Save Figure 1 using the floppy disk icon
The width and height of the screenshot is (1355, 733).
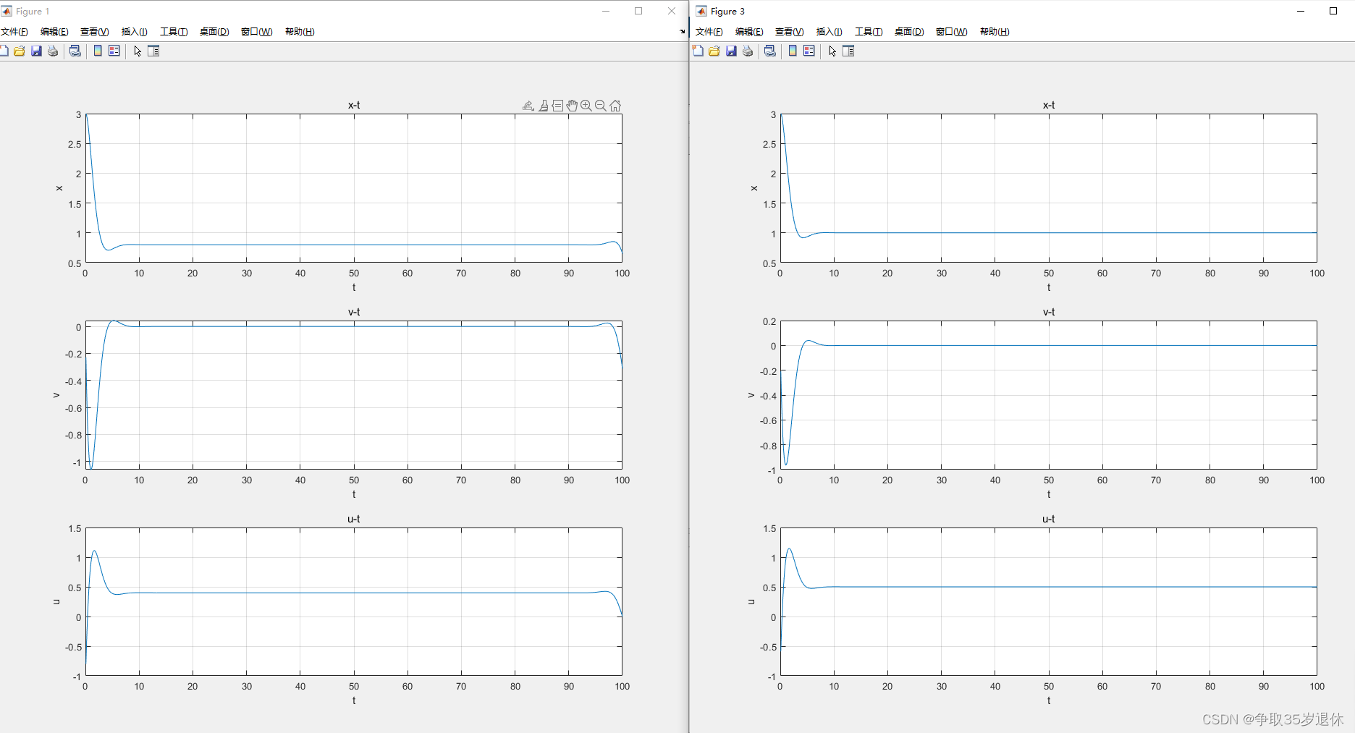tap(36, 51)
